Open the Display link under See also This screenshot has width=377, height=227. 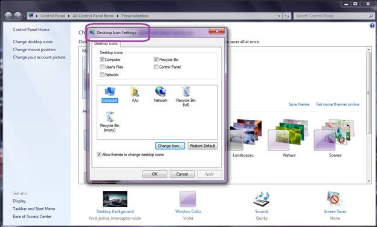click(x=19, y=201)
